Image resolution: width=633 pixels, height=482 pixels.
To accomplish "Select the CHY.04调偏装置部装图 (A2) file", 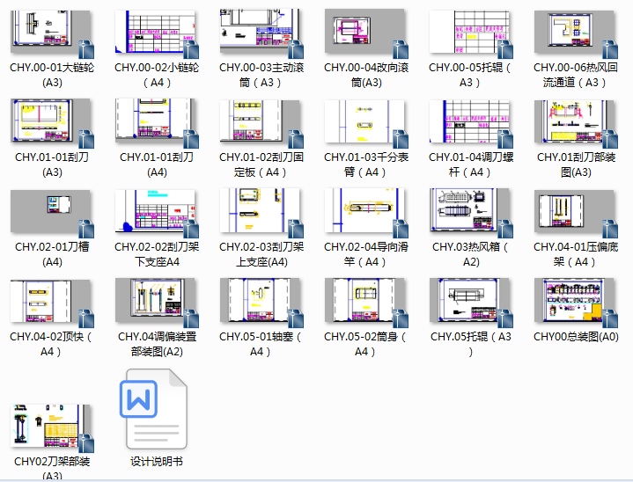I will click(x=157, y=303).
